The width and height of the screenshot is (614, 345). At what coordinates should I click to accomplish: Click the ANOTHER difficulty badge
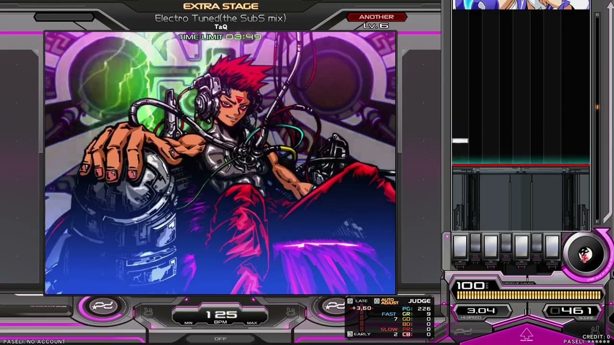pos(377,17)
